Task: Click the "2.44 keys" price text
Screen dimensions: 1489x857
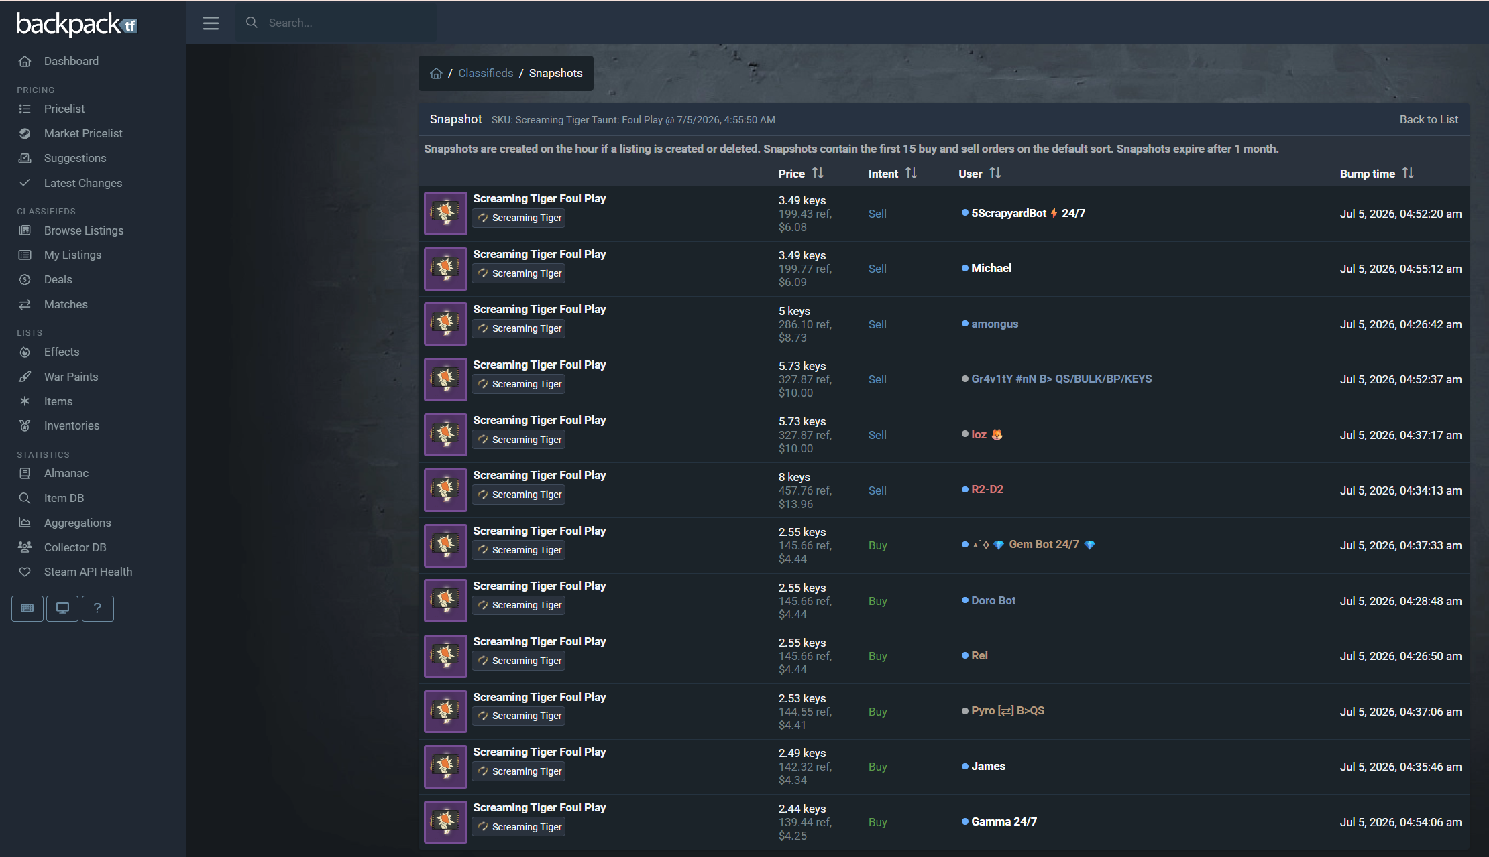Action: (802, 809)
